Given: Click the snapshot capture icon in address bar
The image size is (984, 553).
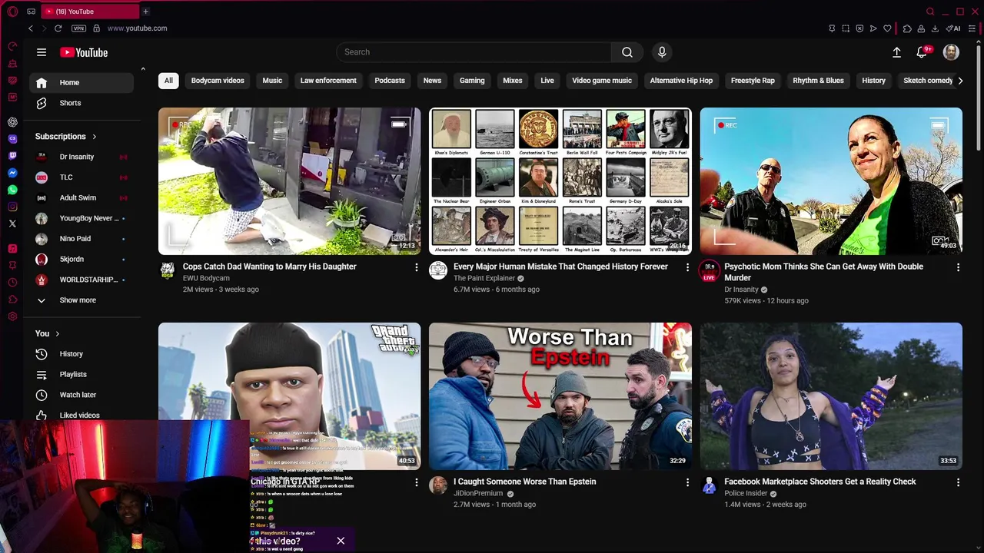Looking at the screenshot, I should [846, 28].
